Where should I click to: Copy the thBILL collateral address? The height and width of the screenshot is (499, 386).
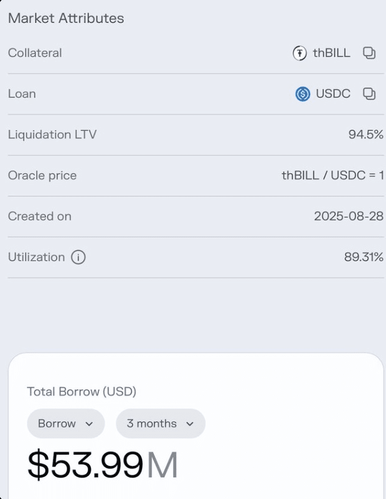coord(369,53)
